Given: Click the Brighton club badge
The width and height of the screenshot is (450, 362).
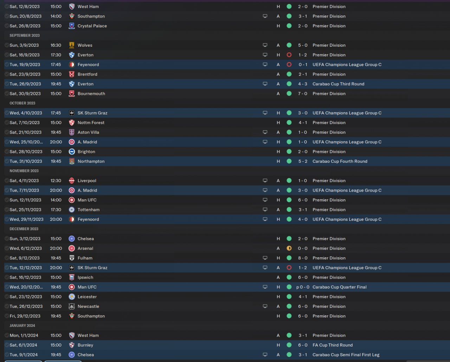Looking at the screenshot, I should click(x=72, y=152).
